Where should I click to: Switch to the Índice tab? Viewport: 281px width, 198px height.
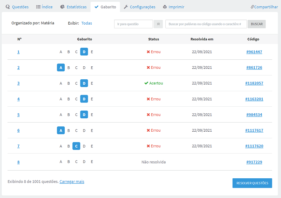coord(44,7)
